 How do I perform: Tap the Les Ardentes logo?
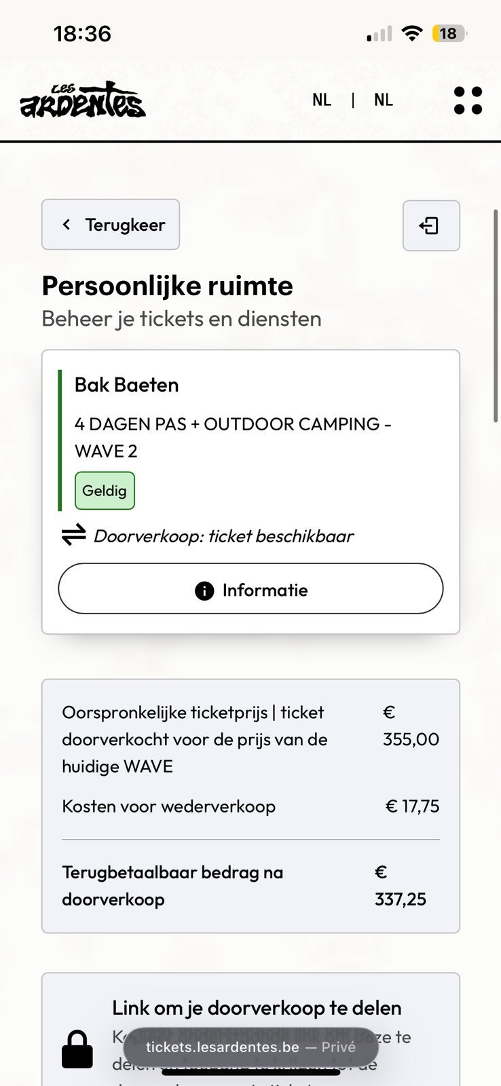(83, 100)
